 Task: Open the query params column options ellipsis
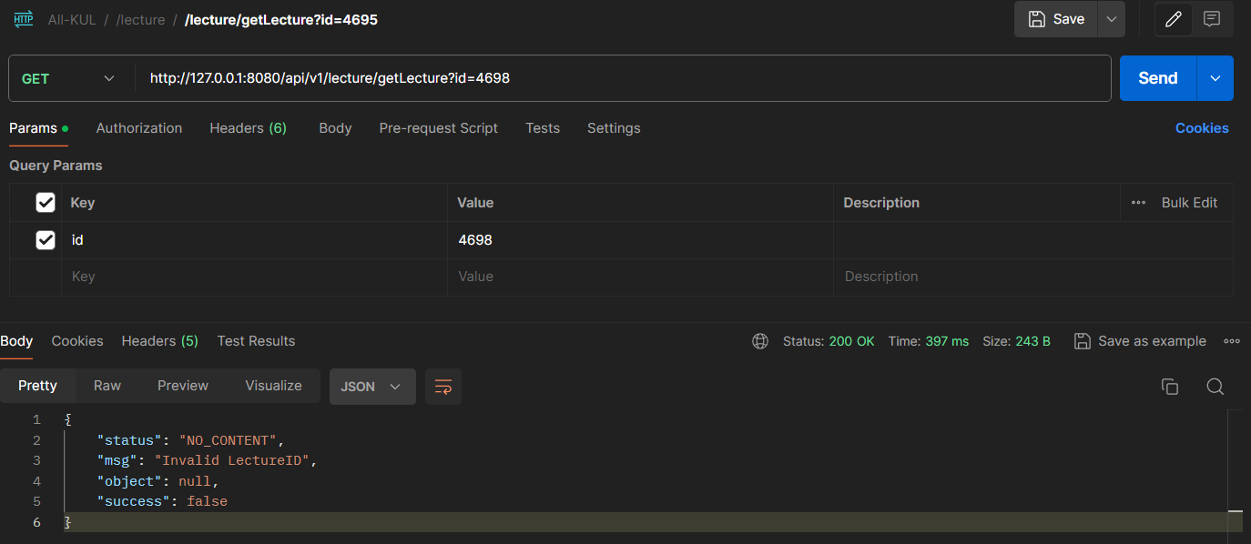tap(1138, 203)
